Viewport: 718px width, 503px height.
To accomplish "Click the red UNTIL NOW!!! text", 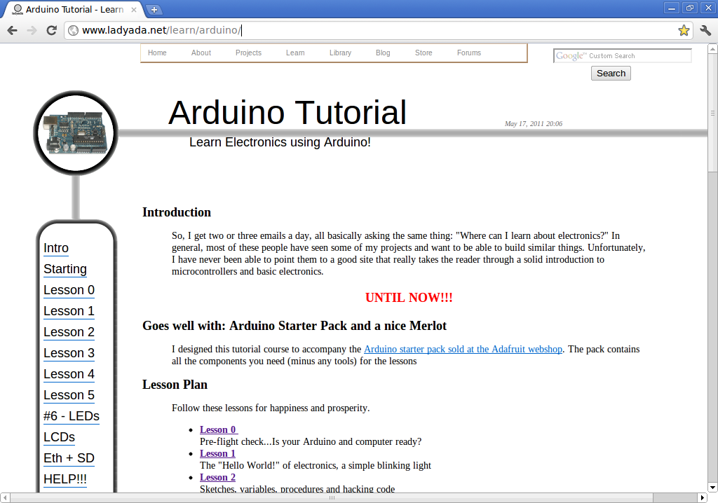I will tap(409, 298).
